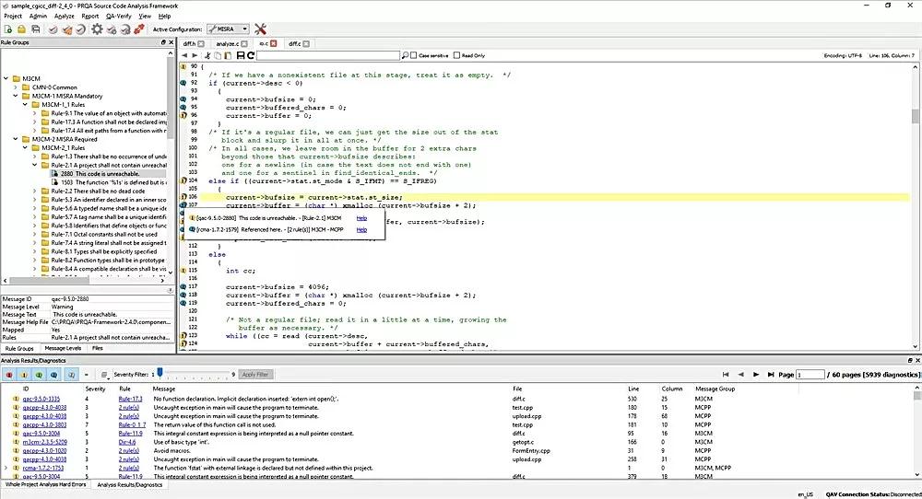Go to first results page

tap(726, 375)
